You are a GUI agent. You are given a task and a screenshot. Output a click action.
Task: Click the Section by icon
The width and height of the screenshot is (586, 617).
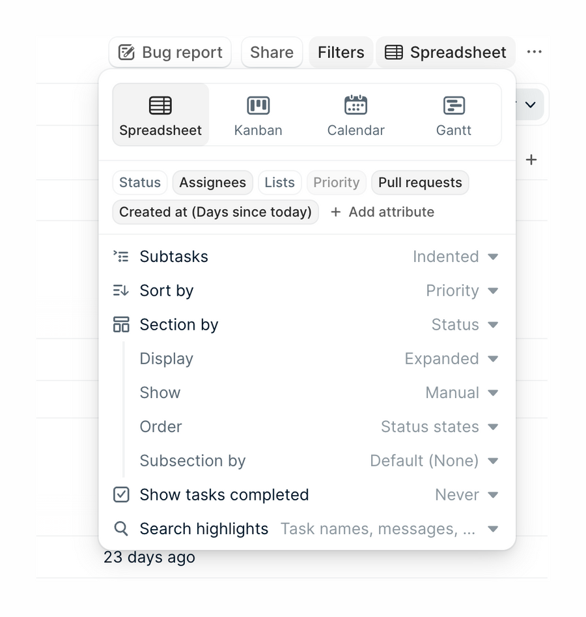(x=121, y=324)
